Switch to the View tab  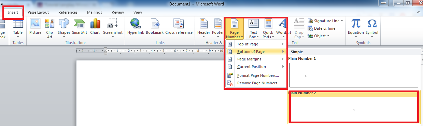pos(138,12)
